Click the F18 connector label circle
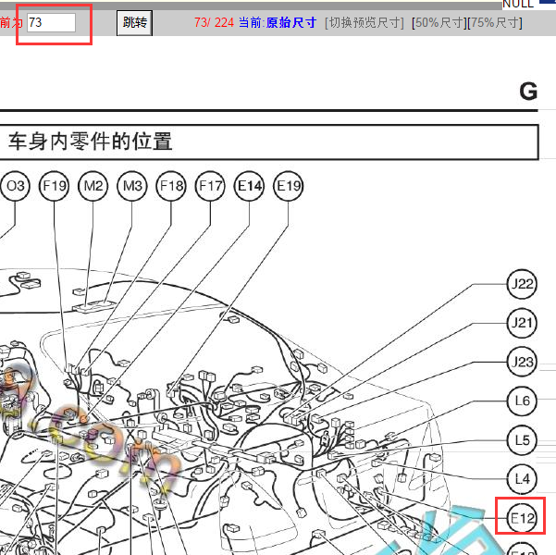 [171, 186]
